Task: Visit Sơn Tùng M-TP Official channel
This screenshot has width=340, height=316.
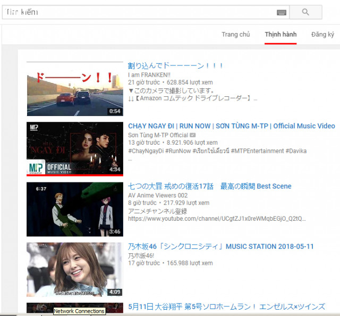Action: click(x=158, y=135)
